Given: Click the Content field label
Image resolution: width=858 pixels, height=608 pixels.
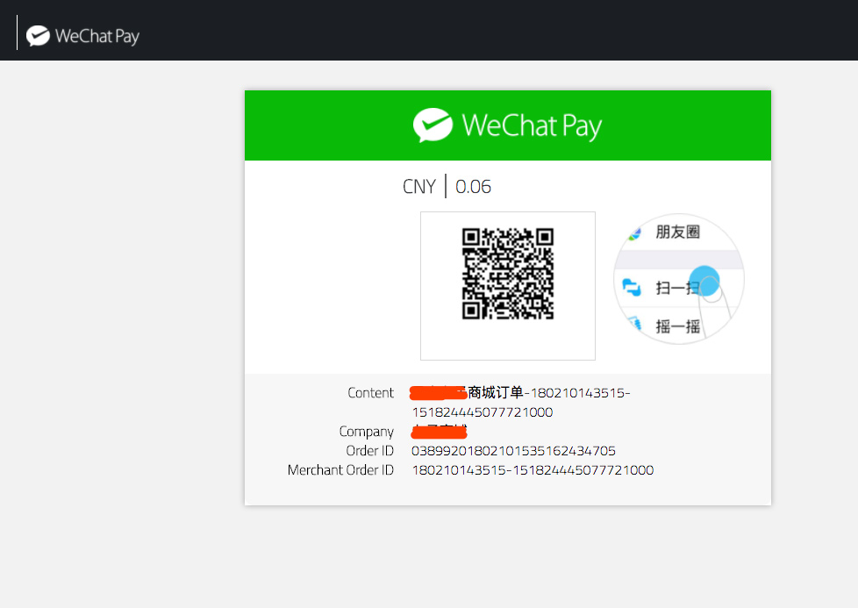Looking at the screenshot, I should point(370,393).
